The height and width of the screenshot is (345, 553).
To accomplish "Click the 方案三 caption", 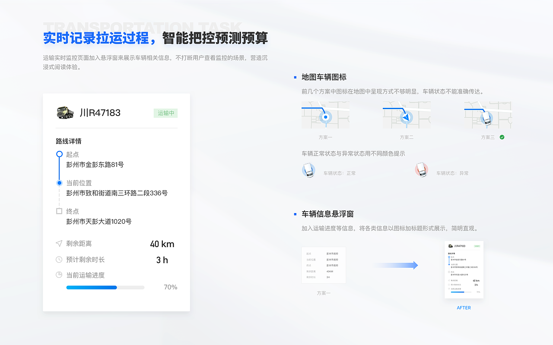I will pyautogui.click(x=488, y=137).
